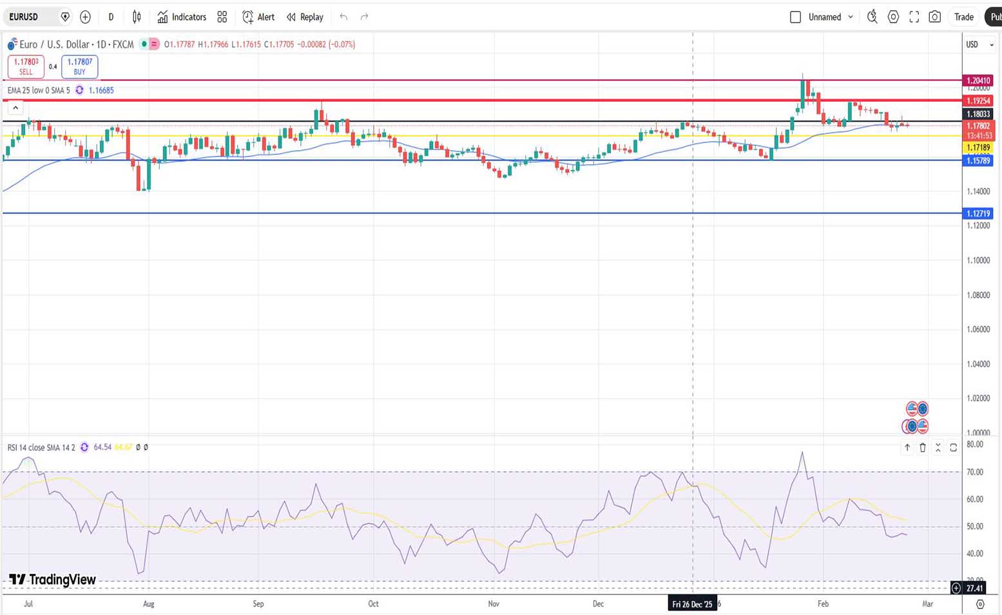Open the quick search lightning icon
Viewport: 1002px width, 615px height.
click(x=872, y=17)
